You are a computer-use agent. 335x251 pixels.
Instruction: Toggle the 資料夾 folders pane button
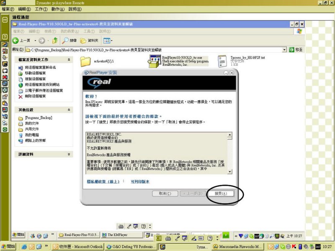click(89, 40)
